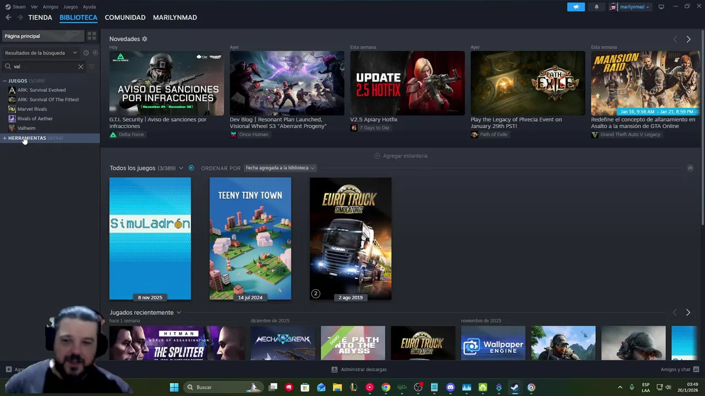Show hidden system tray icons
The height and width of the screenshot is (396, 705).
(620, 387)
